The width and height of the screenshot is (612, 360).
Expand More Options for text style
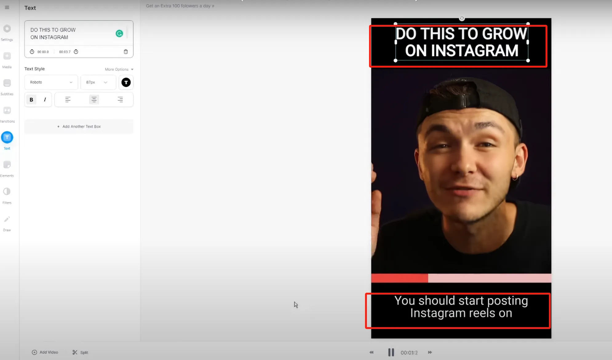coord(119,69)
